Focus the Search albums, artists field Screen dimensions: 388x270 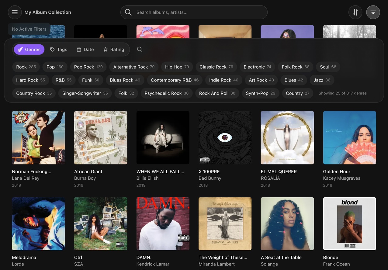coord(198,12)
